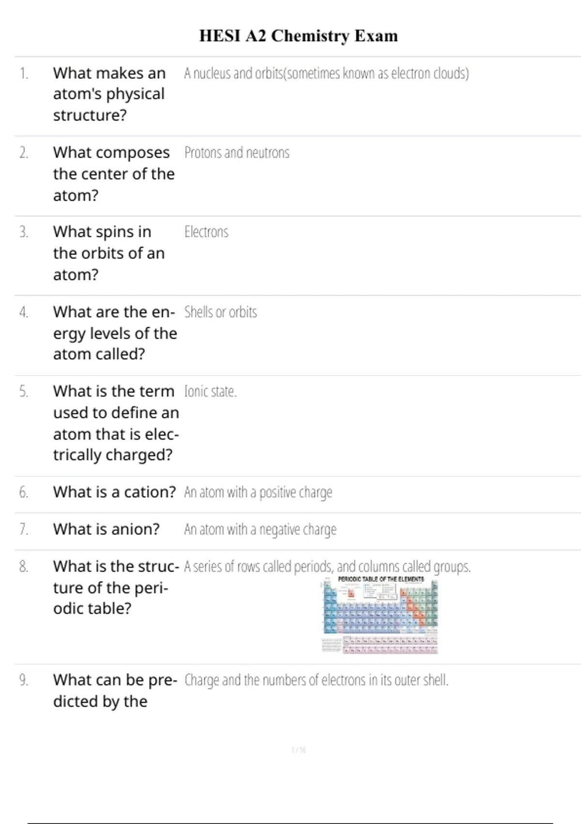This screenshot has height=824, width=581.
Task: Click the question about atom energy levels
Action: pos(115,333)
